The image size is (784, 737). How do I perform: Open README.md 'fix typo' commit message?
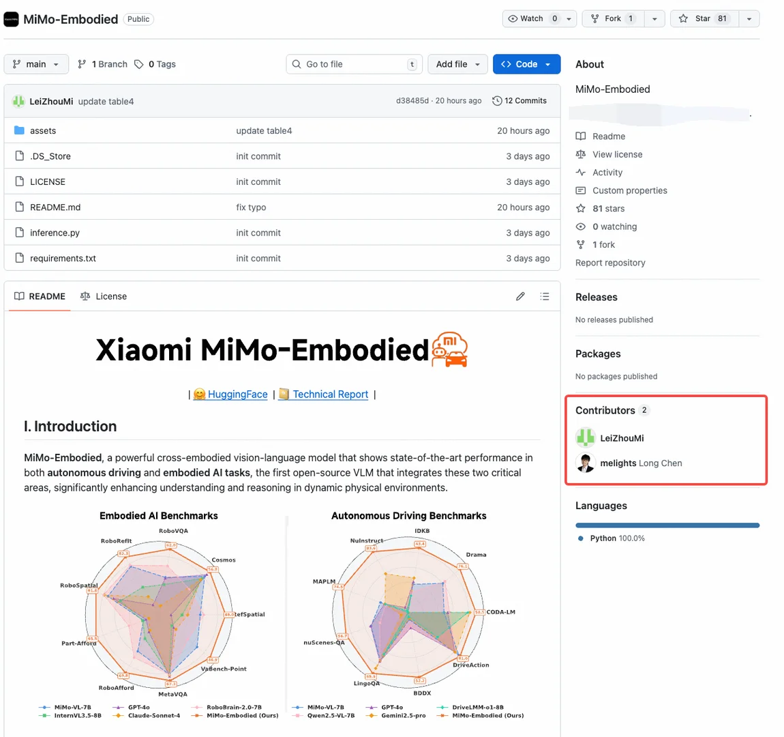coord(251,207)
